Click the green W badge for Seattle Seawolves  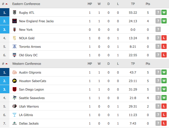[164, 98]
